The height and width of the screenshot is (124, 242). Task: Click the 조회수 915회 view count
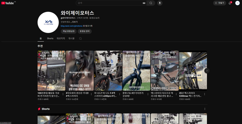click(x=156, y=99)
